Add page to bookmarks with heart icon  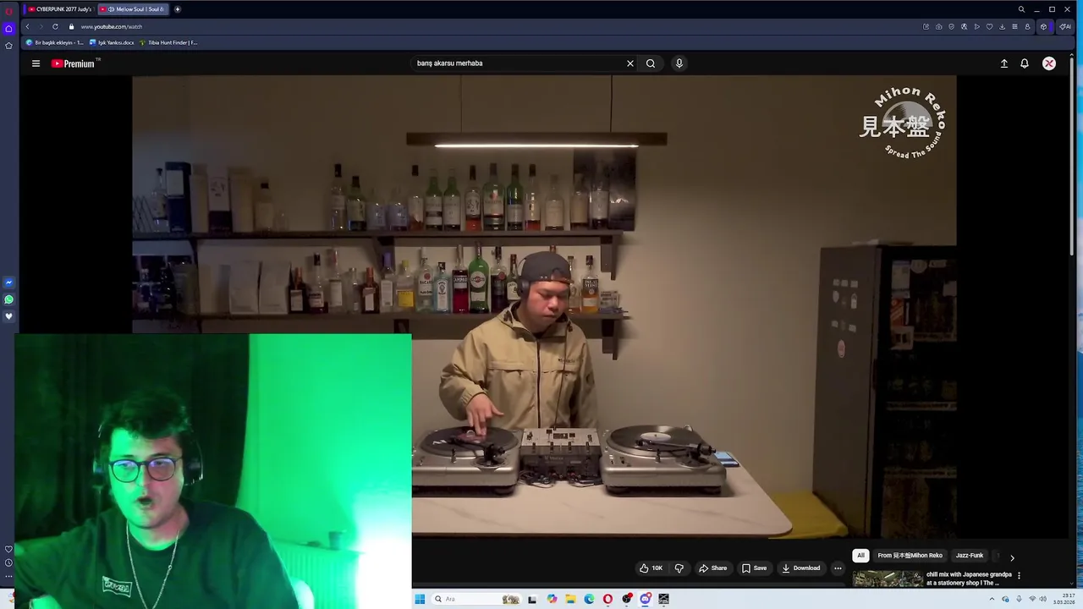(989, 26)
